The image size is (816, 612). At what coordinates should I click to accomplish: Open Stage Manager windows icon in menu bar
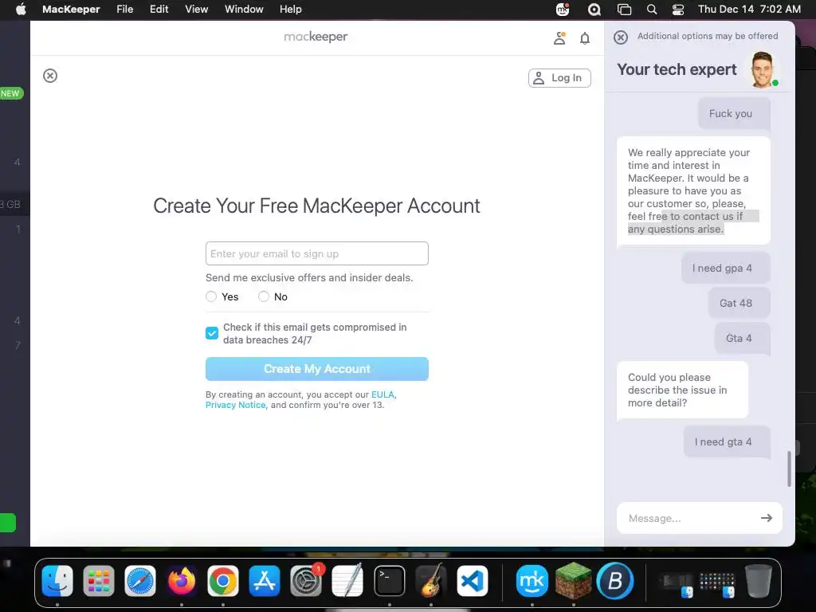[x=624, y=10]
